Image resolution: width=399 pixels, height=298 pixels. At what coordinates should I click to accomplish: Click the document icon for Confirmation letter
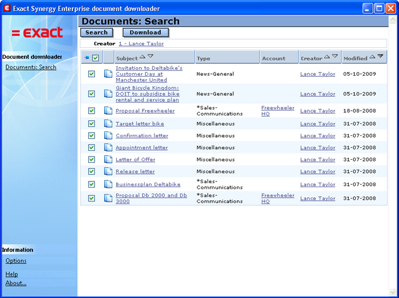coord(108,135)
